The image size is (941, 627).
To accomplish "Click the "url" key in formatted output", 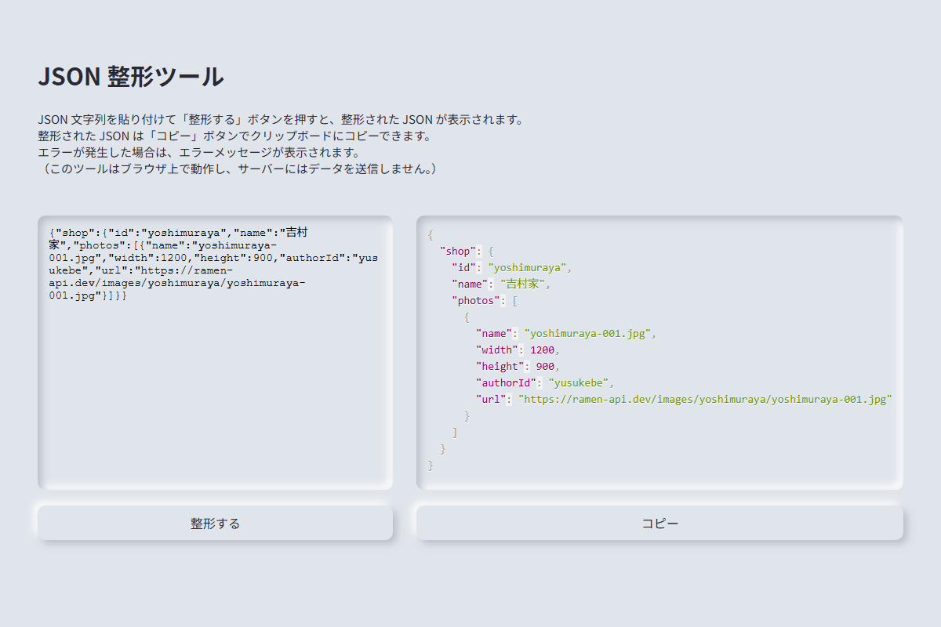I will (492, 399).
